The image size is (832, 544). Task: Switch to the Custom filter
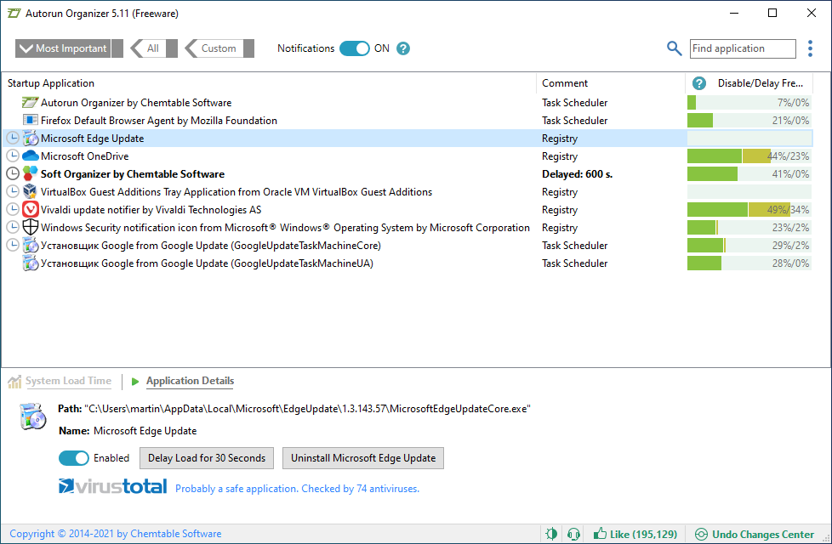tap(219, 48)
